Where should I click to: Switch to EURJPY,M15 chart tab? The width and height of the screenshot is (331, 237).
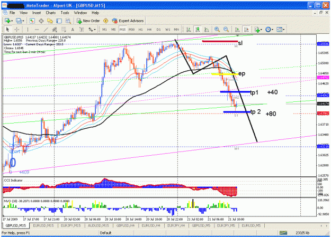coord(71,225)
